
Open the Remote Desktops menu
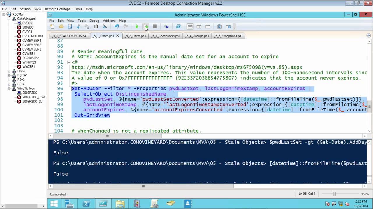(57, 9)
